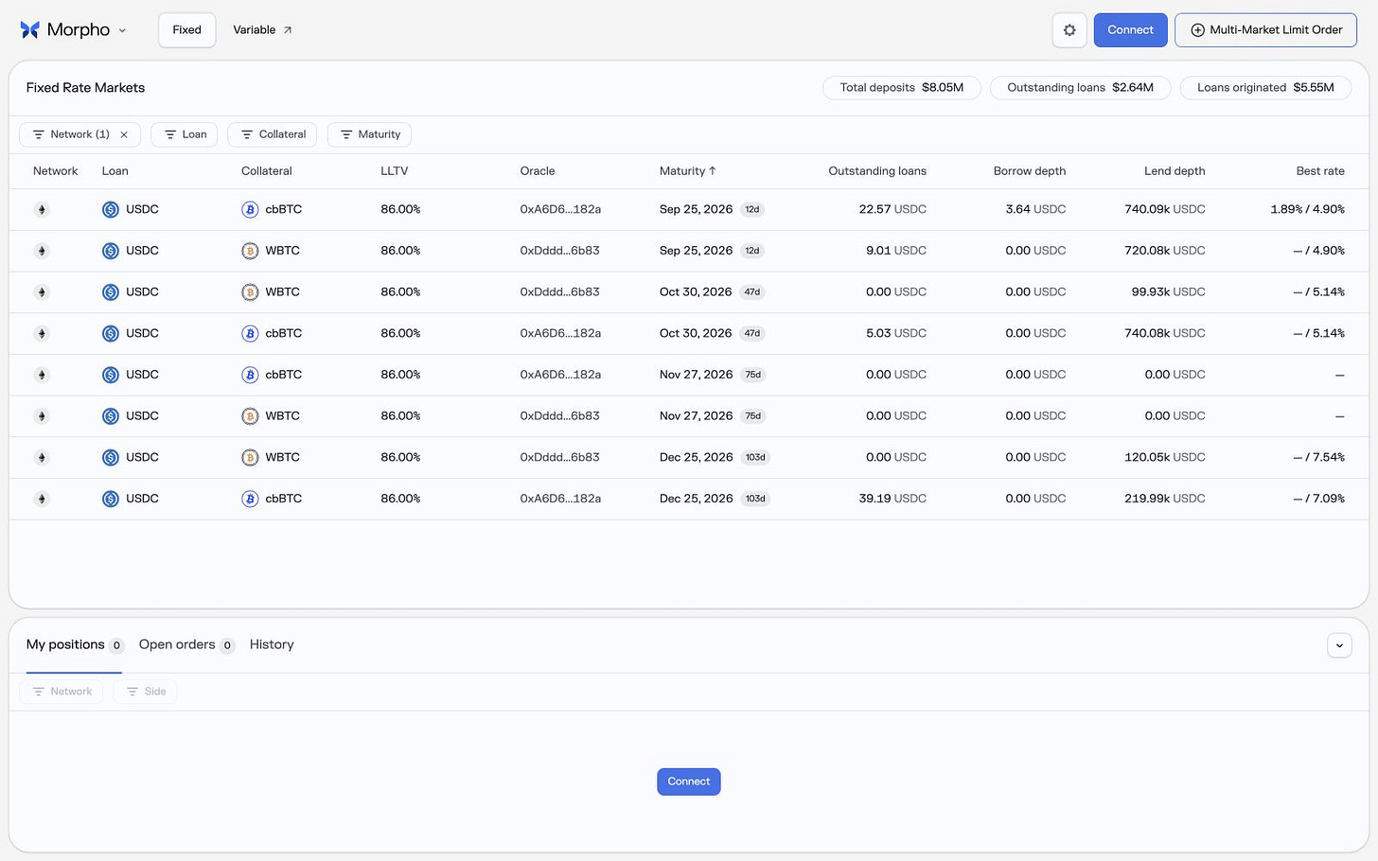Click Ethereum icon in the cbBTC Nov 27 row
Screen dimensions: 1378x861
click(42, 376)
